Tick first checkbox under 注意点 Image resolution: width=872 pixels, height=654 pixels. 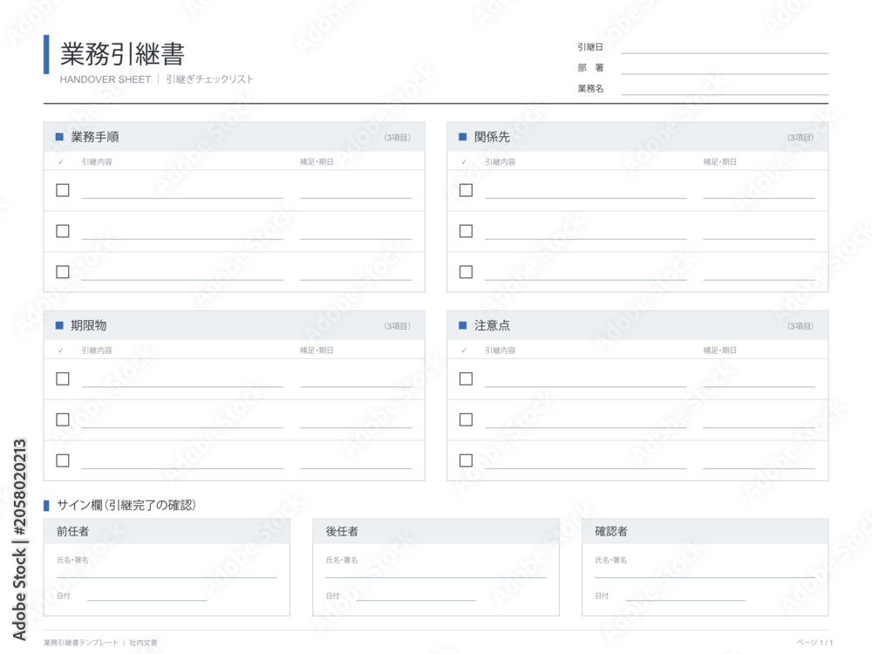point(466,378)
